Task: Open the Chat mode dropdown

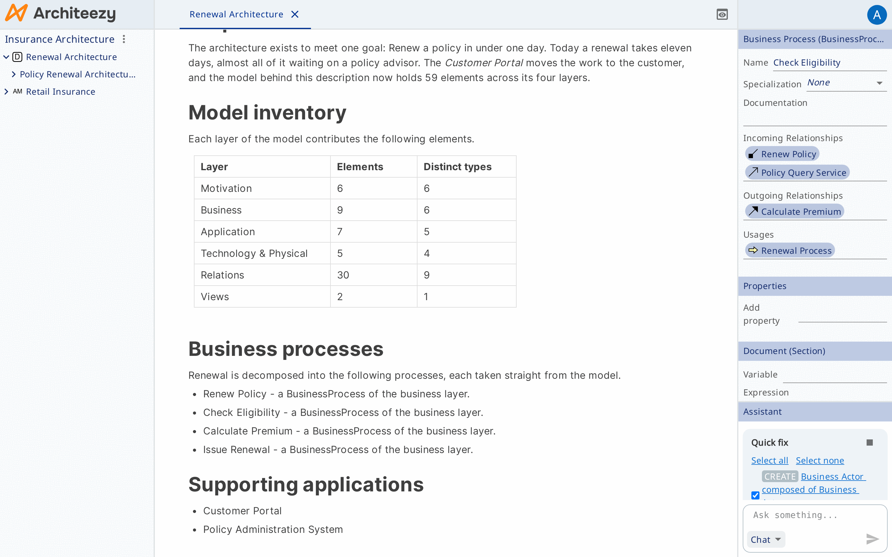Action: (766, 540)
